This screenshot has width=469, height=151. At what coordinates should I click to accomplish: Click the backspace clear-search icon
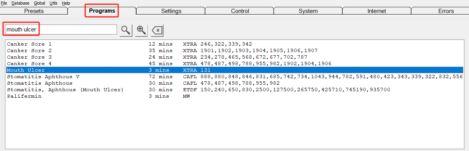[x=157, y=30]
